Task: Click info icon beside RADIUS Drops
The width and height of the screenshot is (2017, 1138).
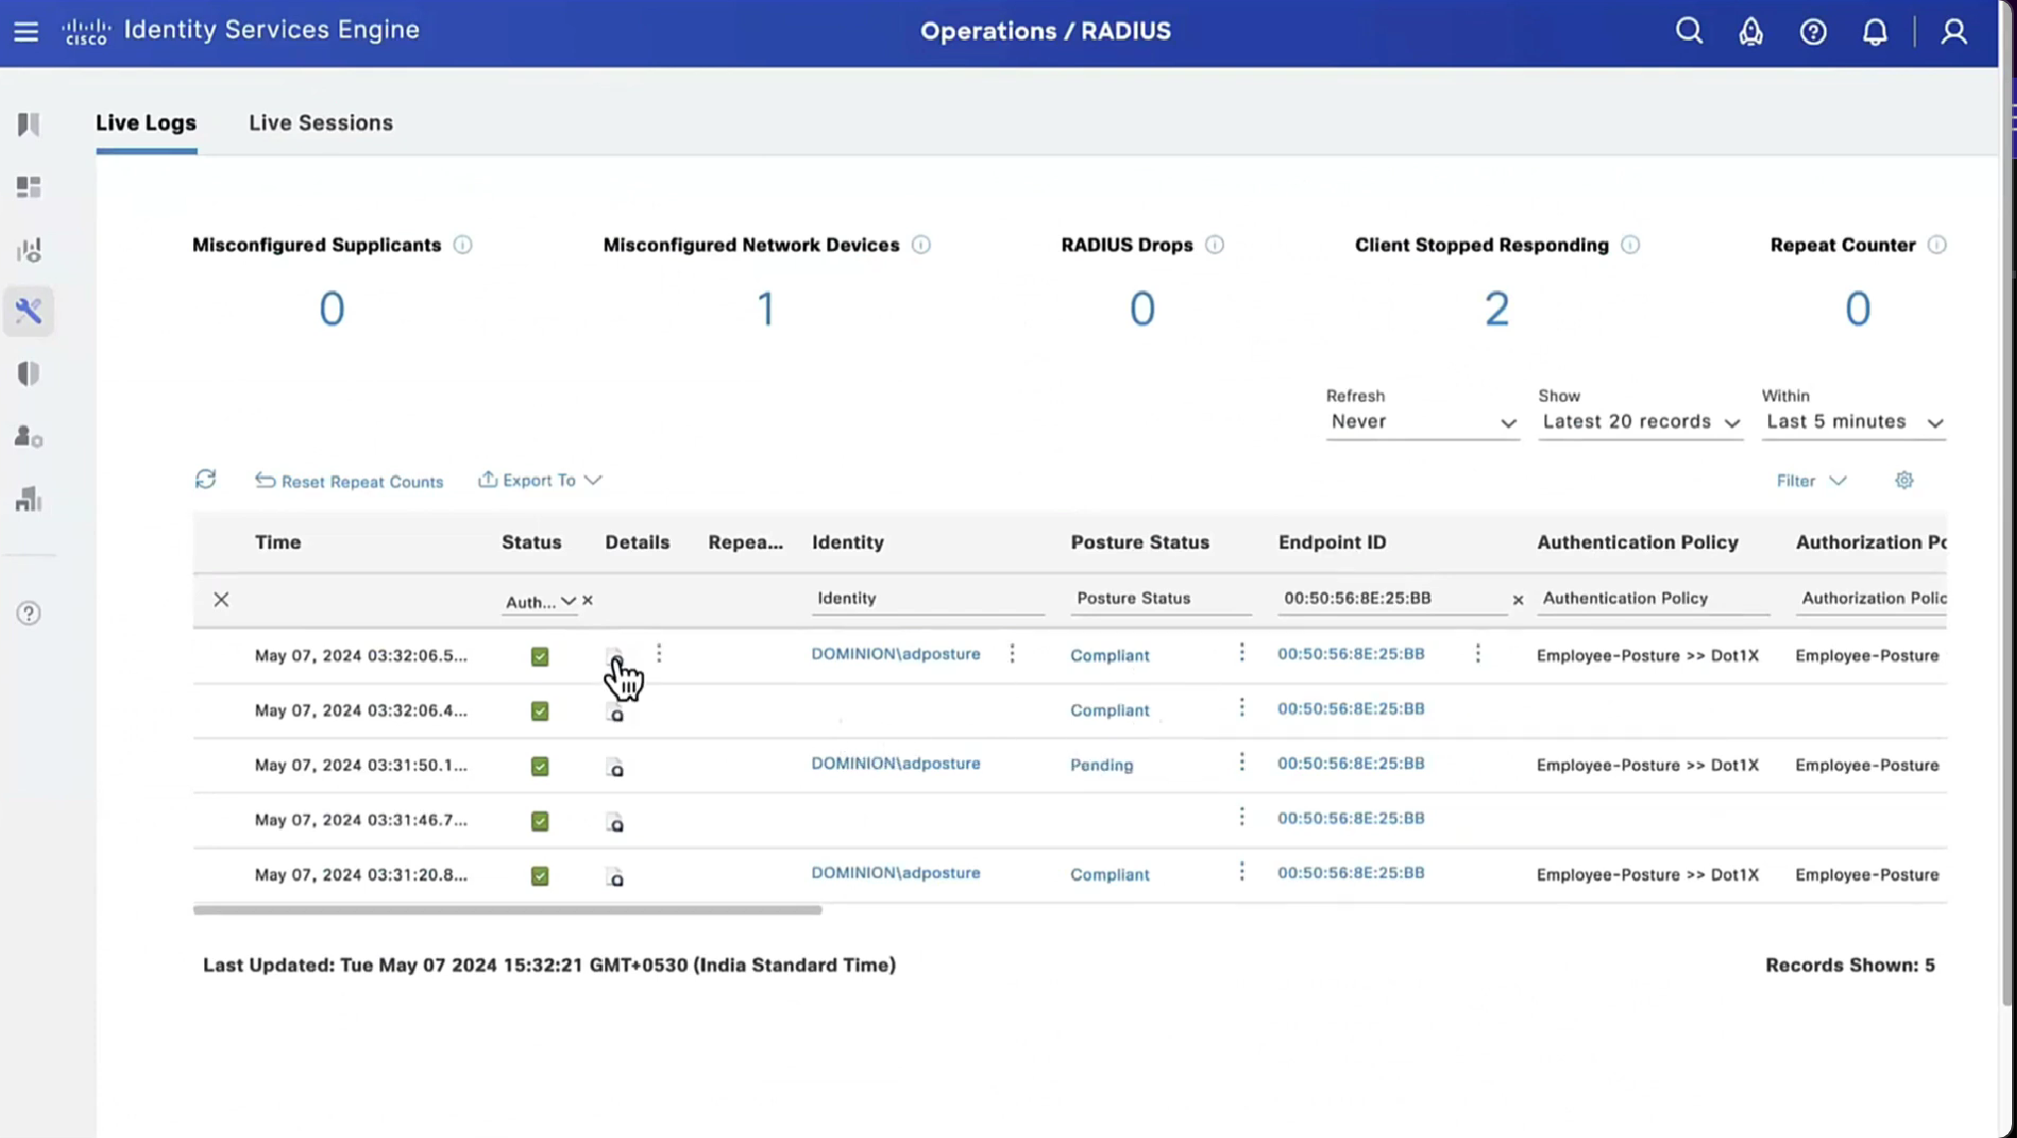Action: pyautogui.click(x=1214, y=245)
